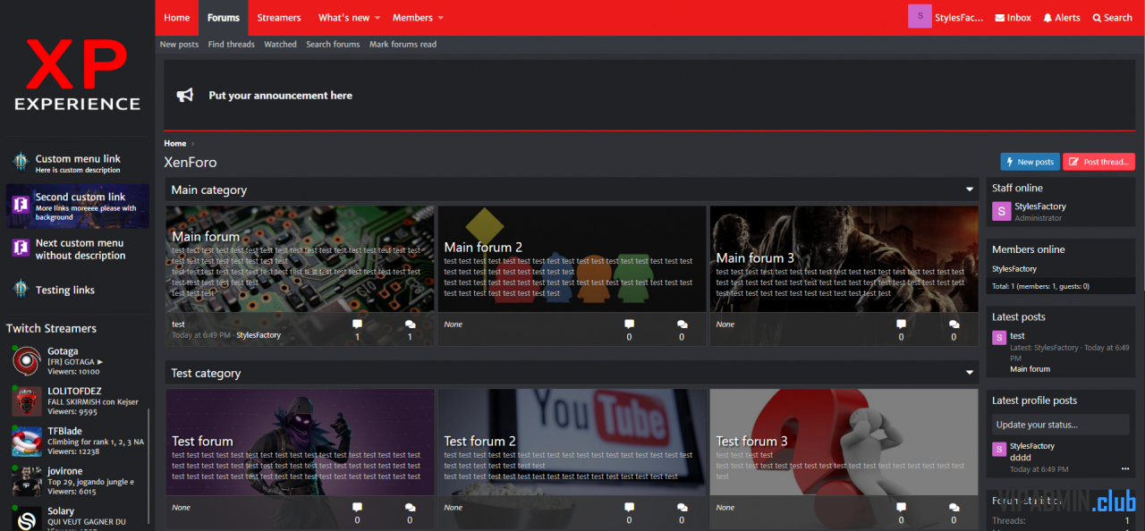
Task: Open profile post options ellipsis
Action: (x=1125, y=468)
